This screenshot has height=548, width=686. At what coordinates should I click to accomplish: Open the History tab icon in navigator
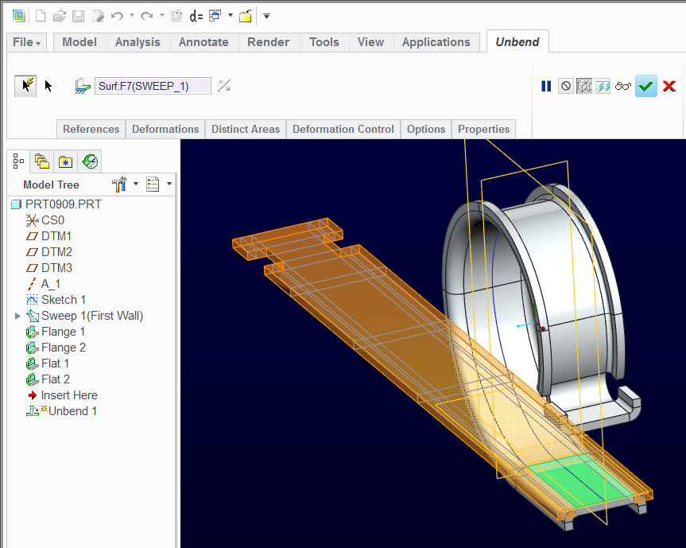click(90, 161)
